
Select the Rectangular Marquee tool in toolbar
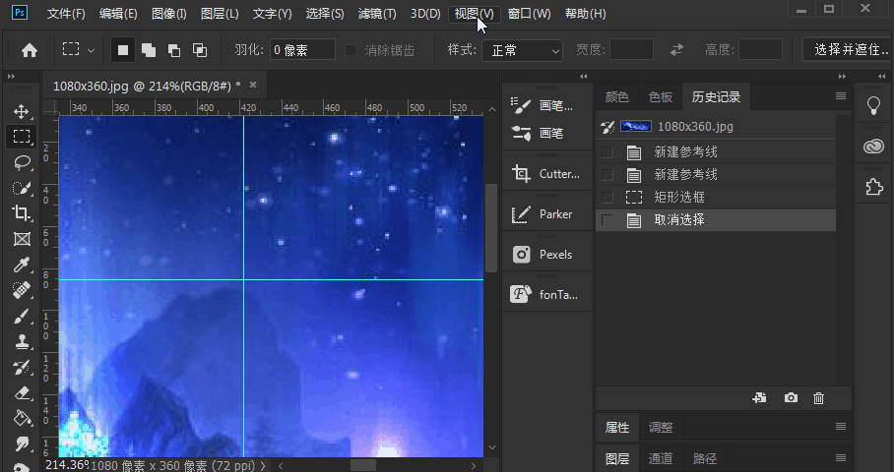pyautogui.click(x=22, y=137)
